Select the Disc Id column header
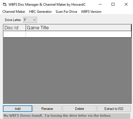 [x=15, y=28]
